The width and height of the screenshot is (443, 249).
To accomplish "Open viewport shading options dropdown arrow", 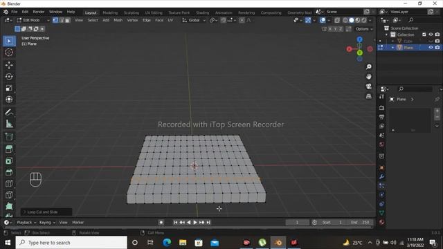I will click(x=370, y=20).
